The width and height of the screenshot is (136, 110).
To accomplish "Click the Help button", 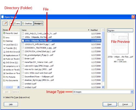I will tap(11, 104).
